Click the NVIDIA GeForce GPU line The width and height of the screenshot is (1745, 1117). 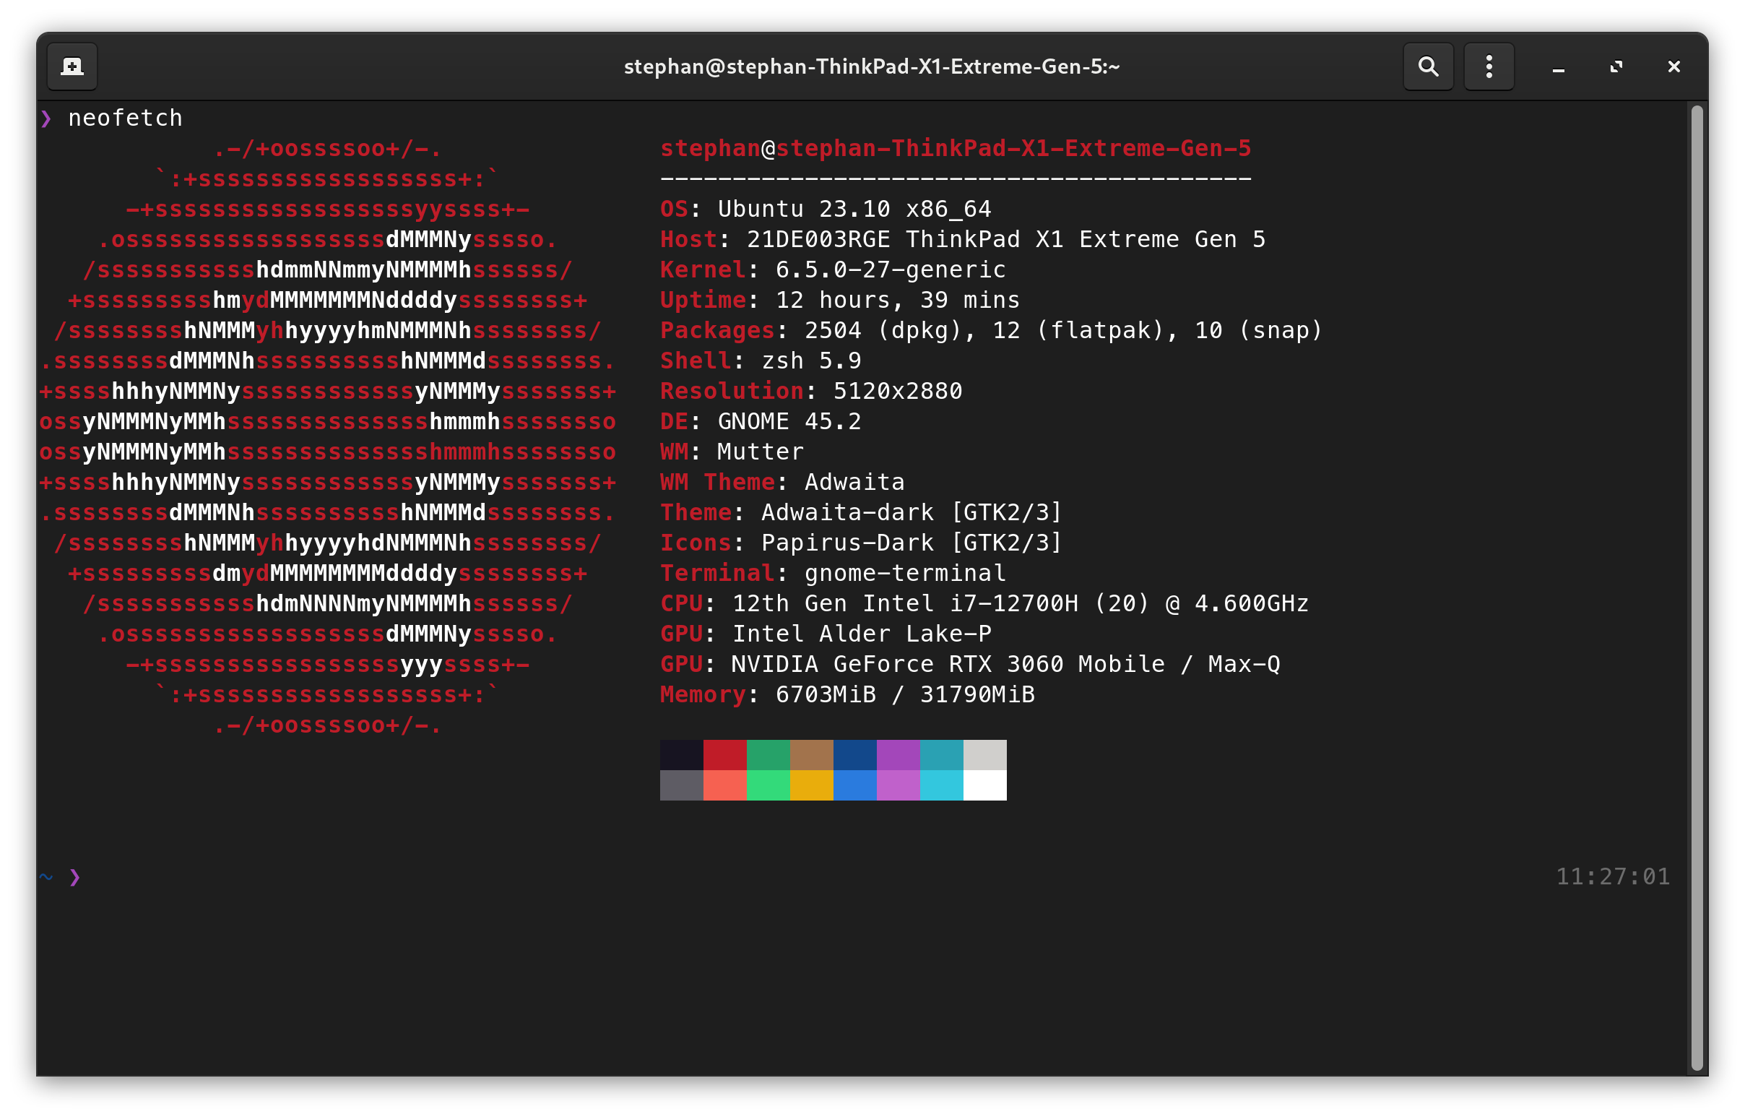click(x=969, y=665)
